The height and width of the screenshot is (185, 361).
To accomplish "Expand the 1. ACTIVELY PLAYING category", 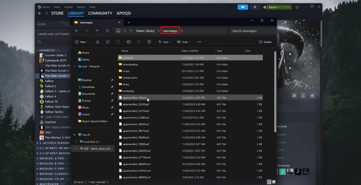I will (x=37, y=143).
